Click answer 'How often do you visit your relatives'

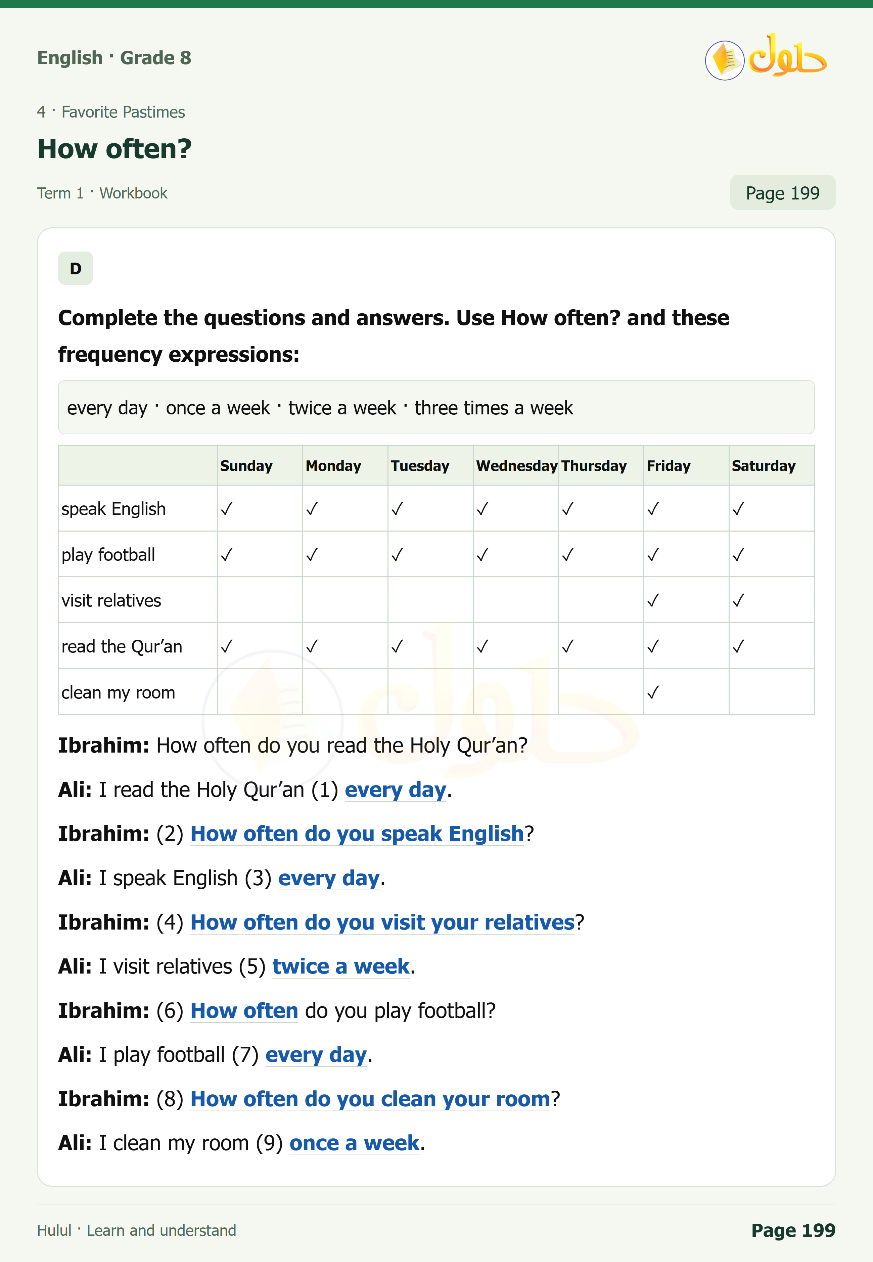click(382, 922)
